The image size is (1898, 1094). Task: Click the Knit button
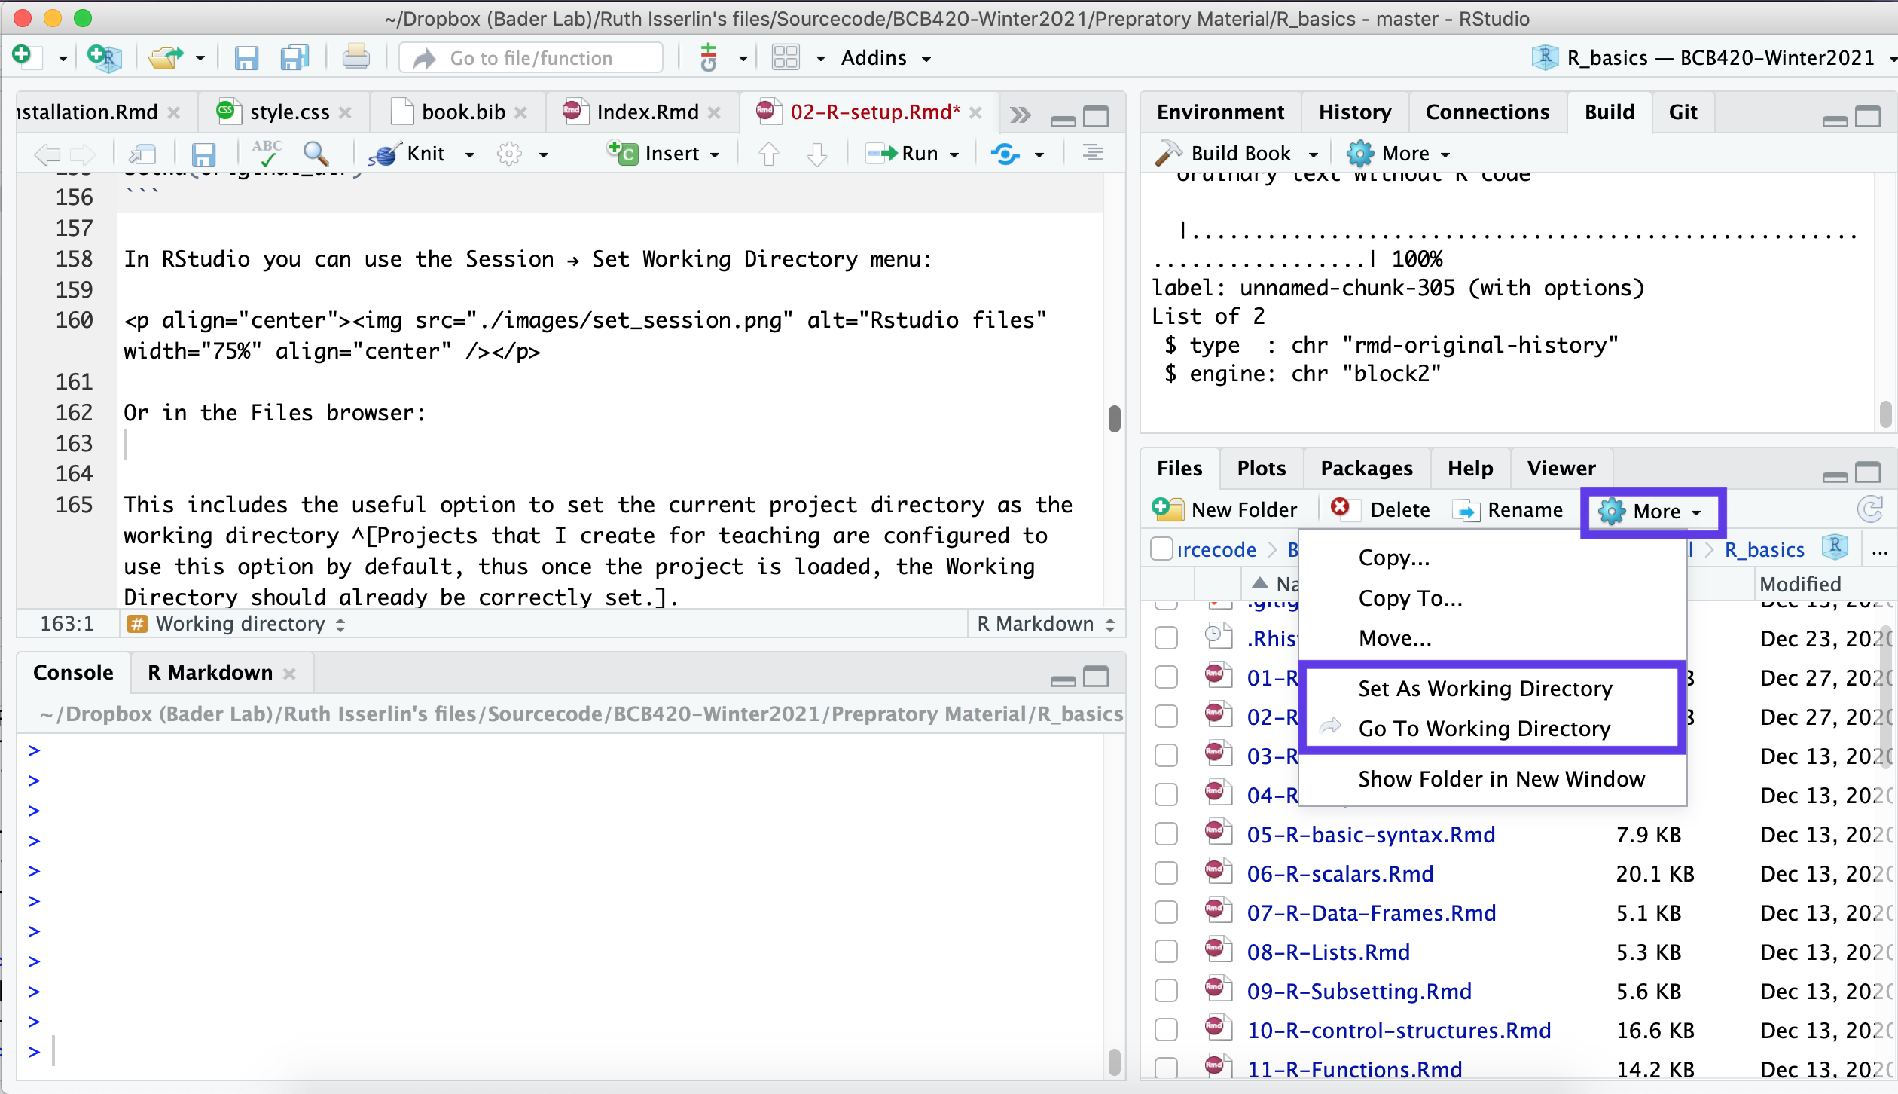click(x=407, y=154)
